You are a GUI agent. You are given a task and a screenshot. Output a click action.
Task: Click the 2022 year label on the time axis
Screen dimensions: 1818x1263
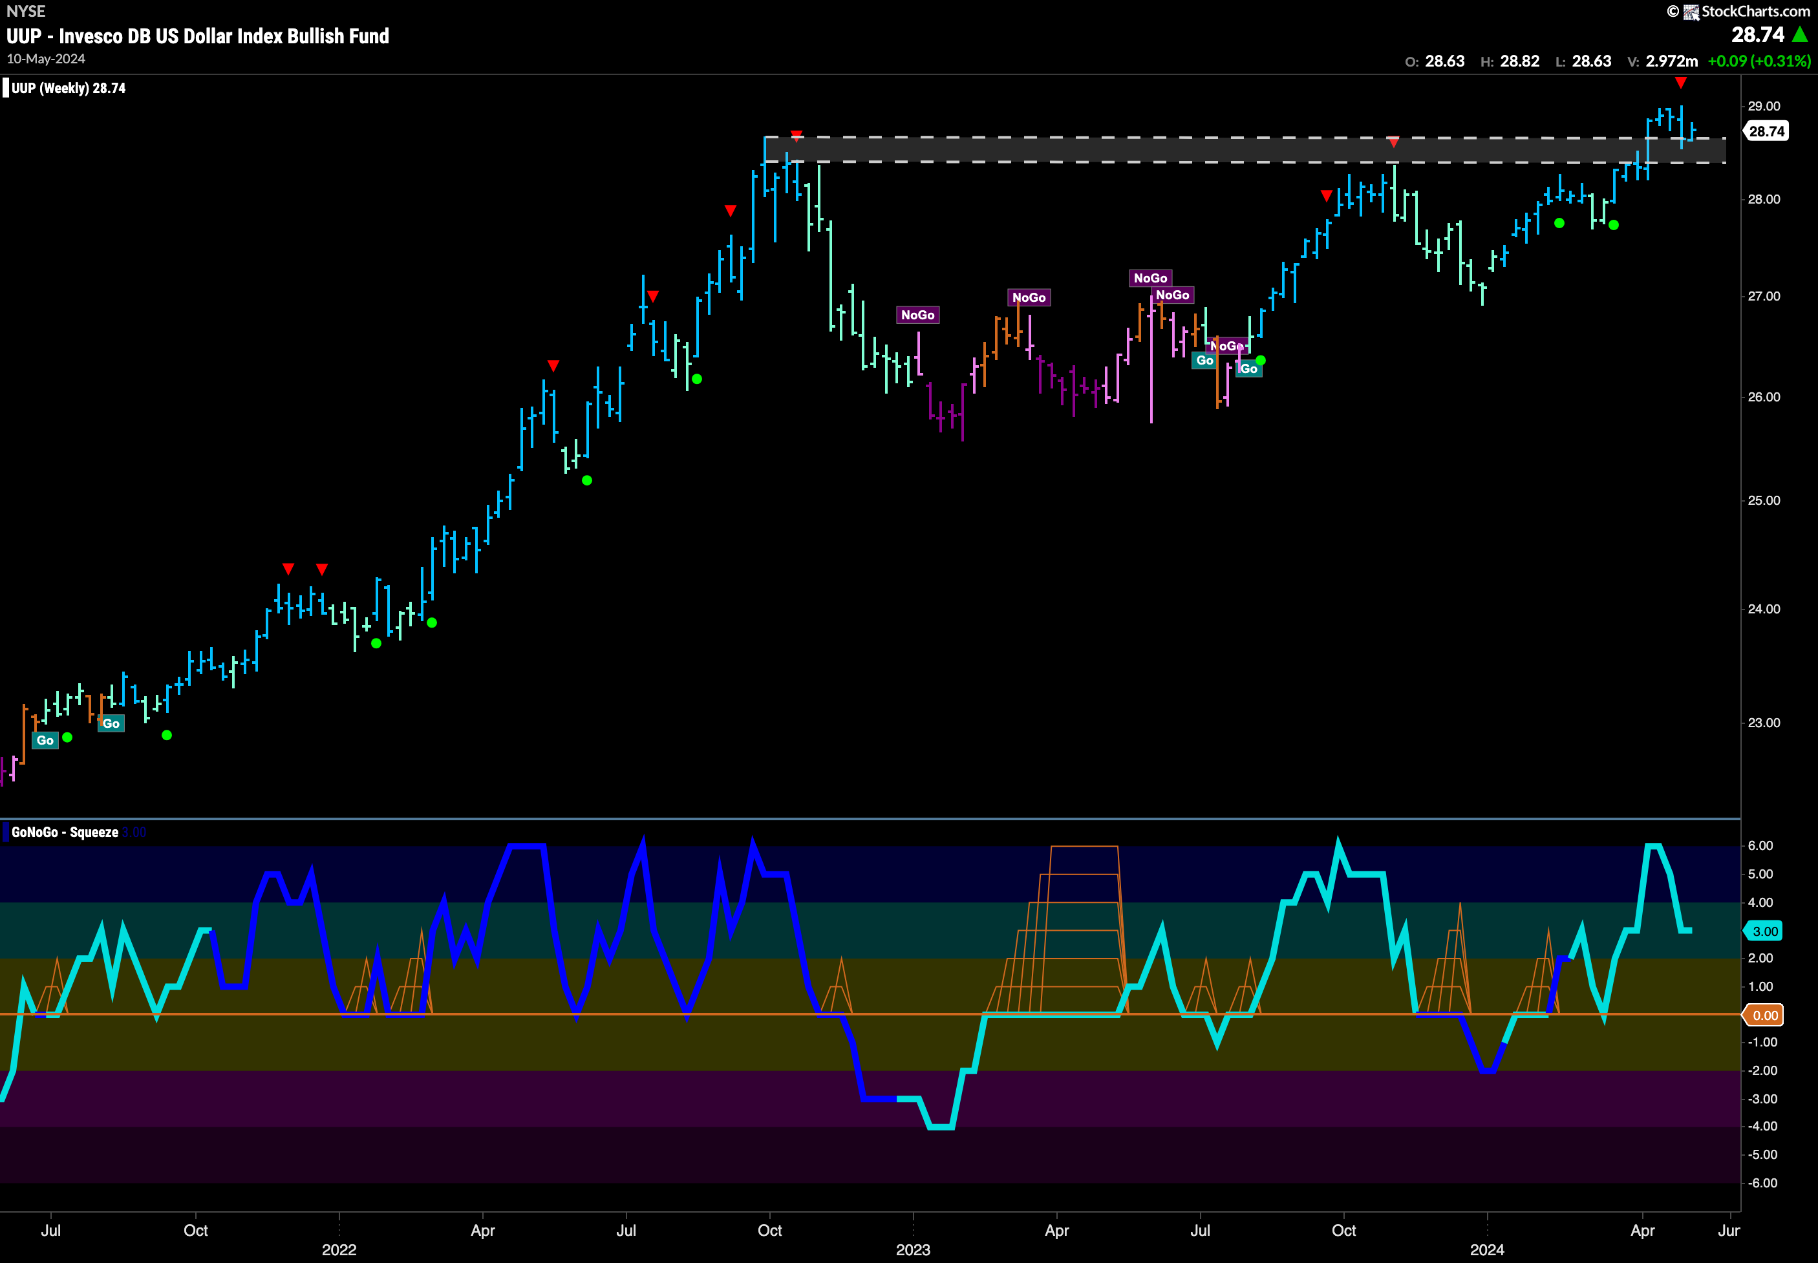pos(339,1250)
